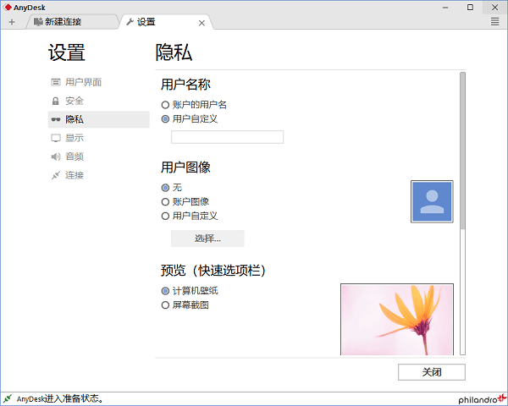Minimize the AnyDesk window
The width and height of the screenshot is (508, 406).
tap(445, 7)
